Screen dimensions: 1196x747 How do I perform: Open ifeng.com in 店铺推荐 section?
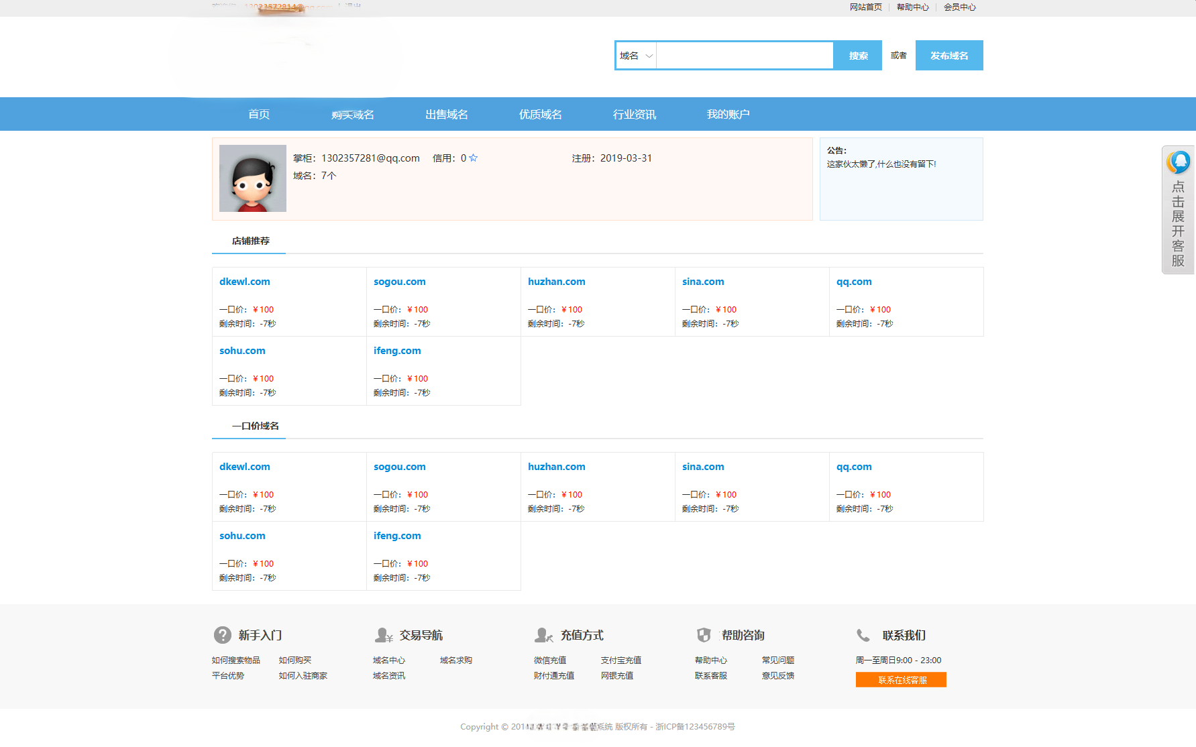397,351
